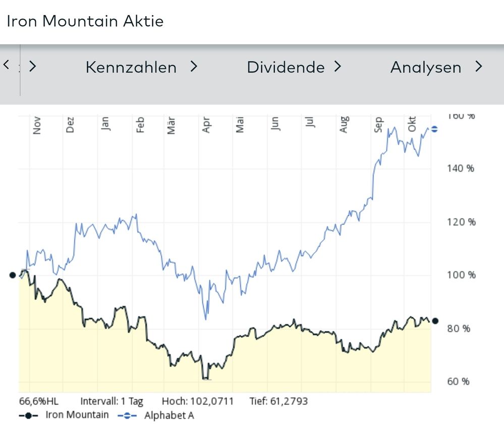Expand the chevron next to Analysen

pyautogui.click(x=479, y=66)
